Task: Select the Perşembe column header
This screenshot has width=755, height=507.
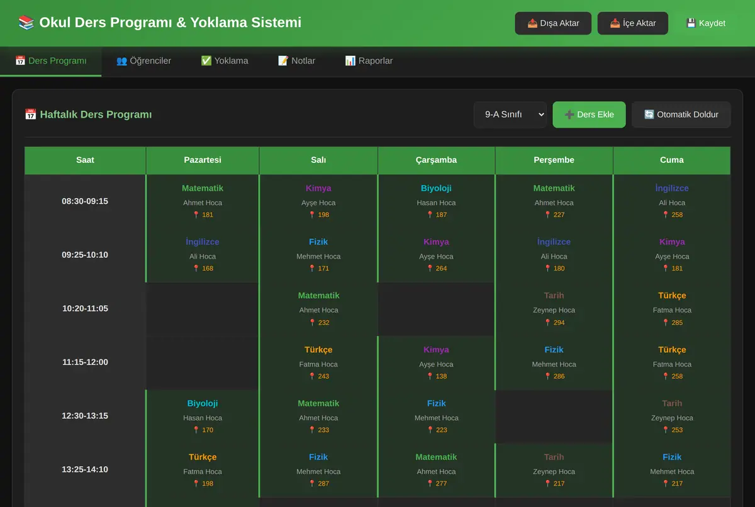Action: 554,160
